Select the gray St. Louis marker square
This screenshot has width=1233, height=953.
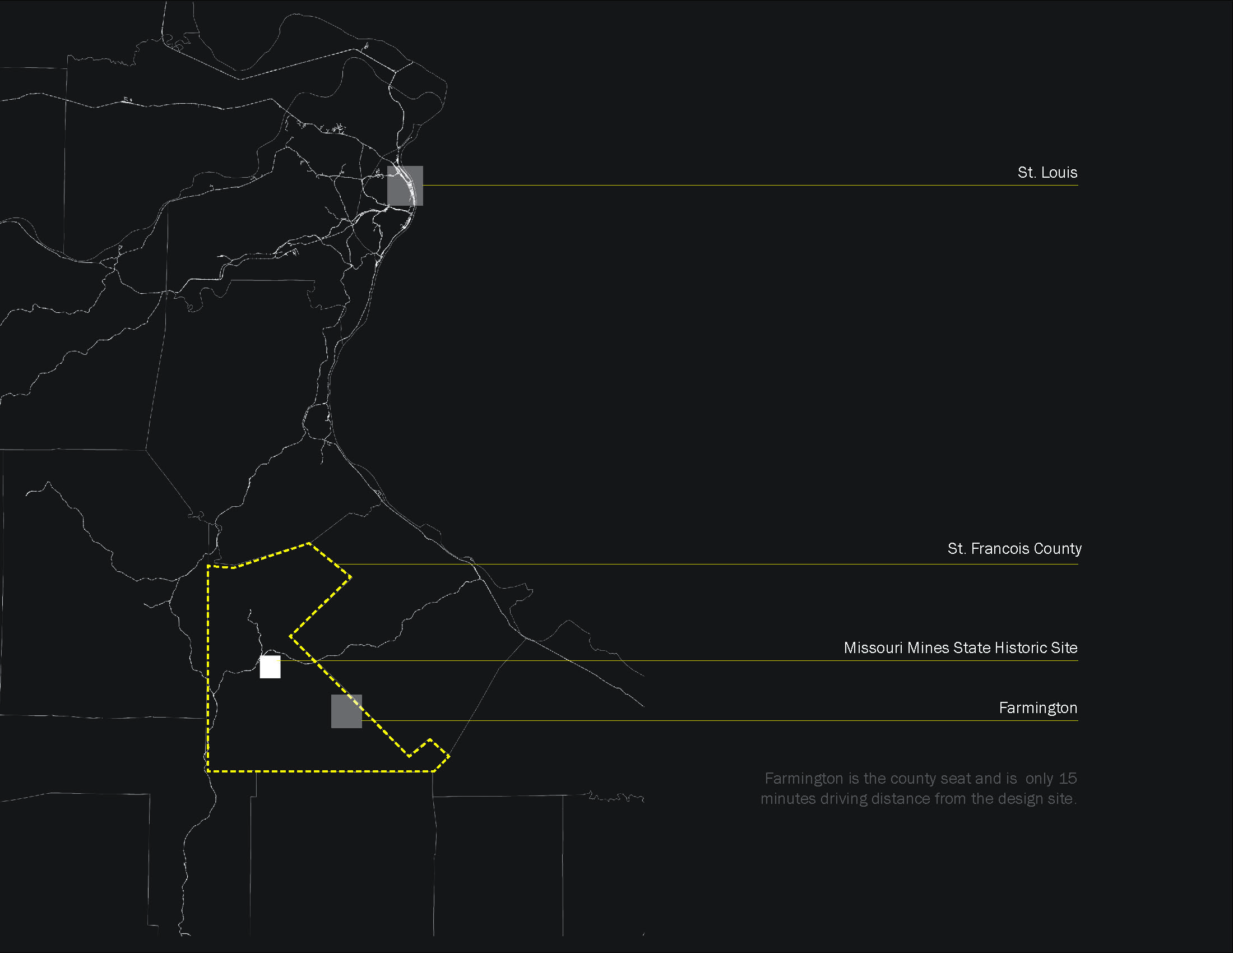(x=405, y=186)
